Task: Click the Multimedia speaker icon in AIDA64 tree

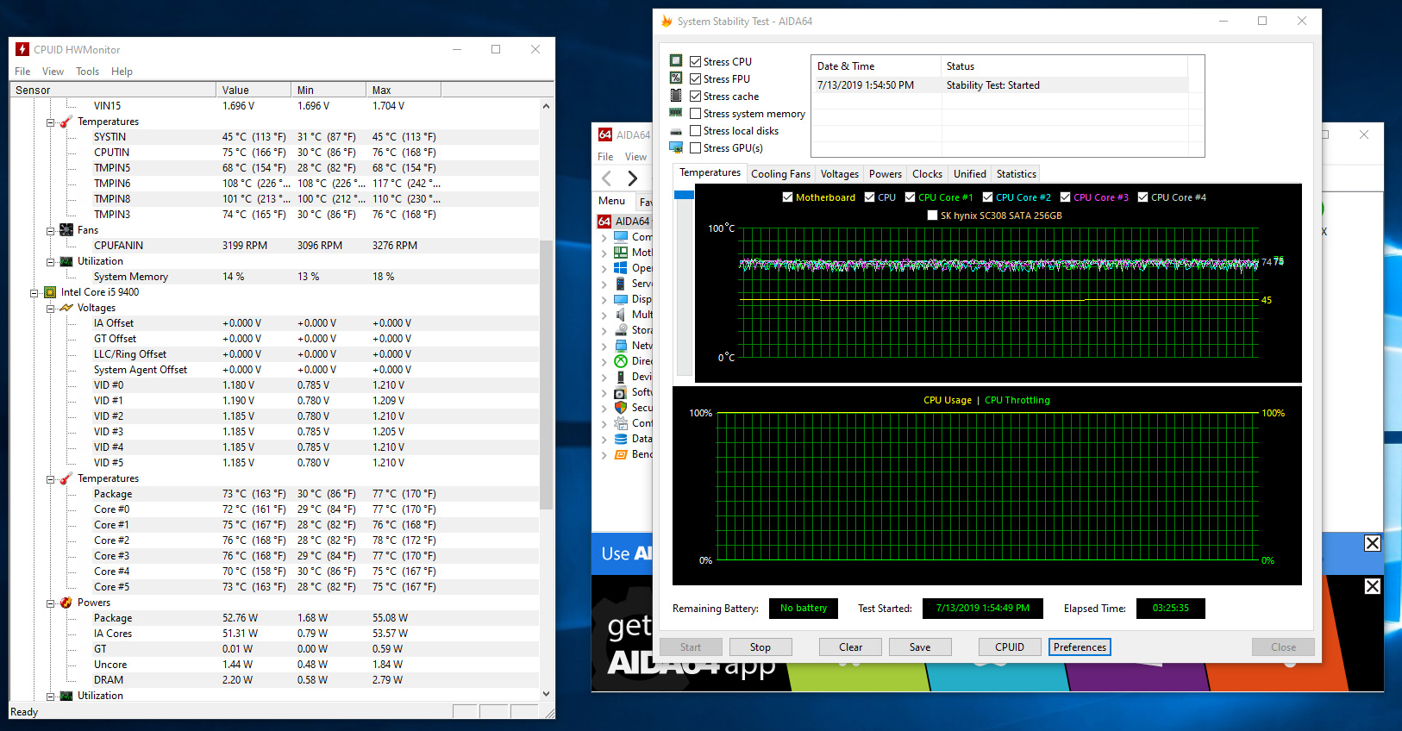Action: (621, 315)
